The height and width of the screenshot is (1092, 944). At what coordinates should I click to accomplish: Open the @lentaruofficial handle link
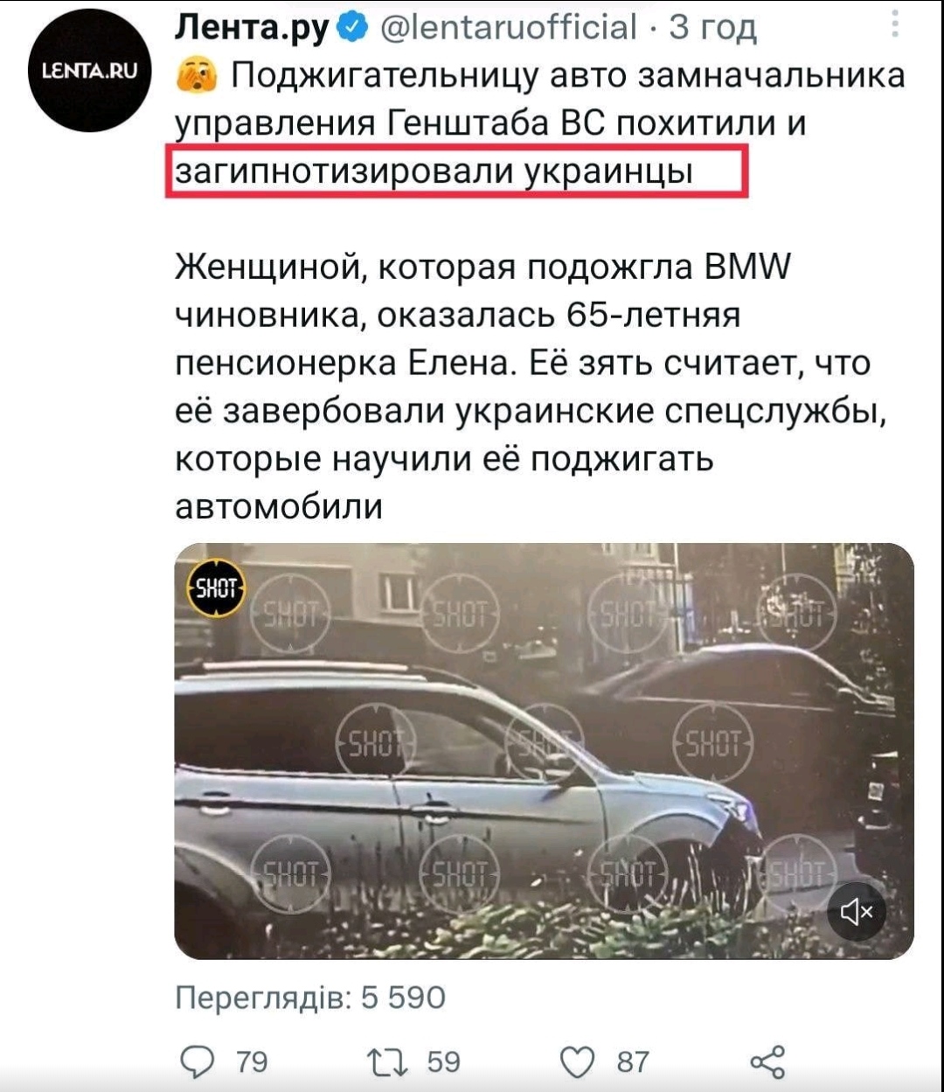(508, 28)
